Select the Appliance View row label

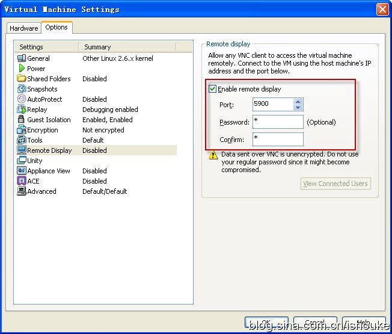(x=49, y=171)
